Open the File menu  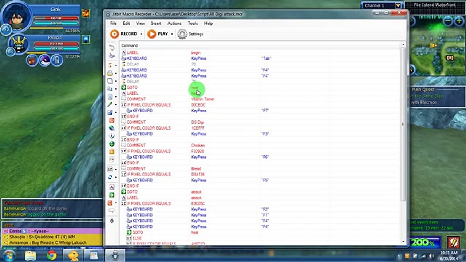pyautogui.click(x=114, y=23)
